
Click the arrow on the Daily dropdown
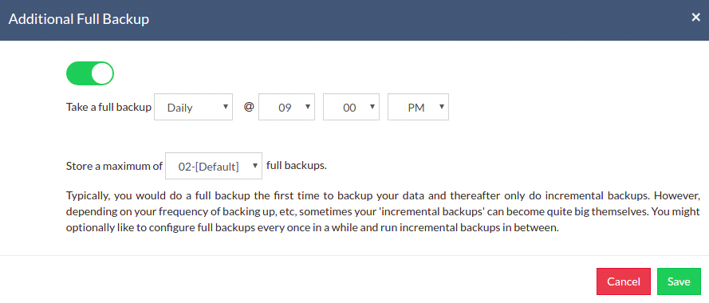(225, 107)
